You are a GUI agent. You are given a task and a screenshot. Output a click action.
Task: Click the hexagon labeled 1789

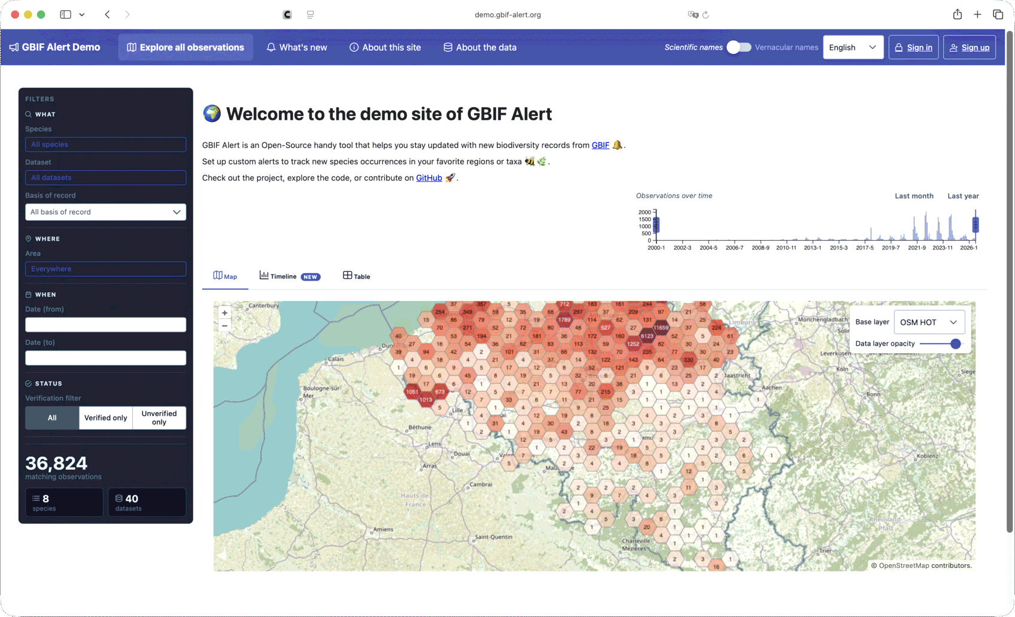point(564,320)
